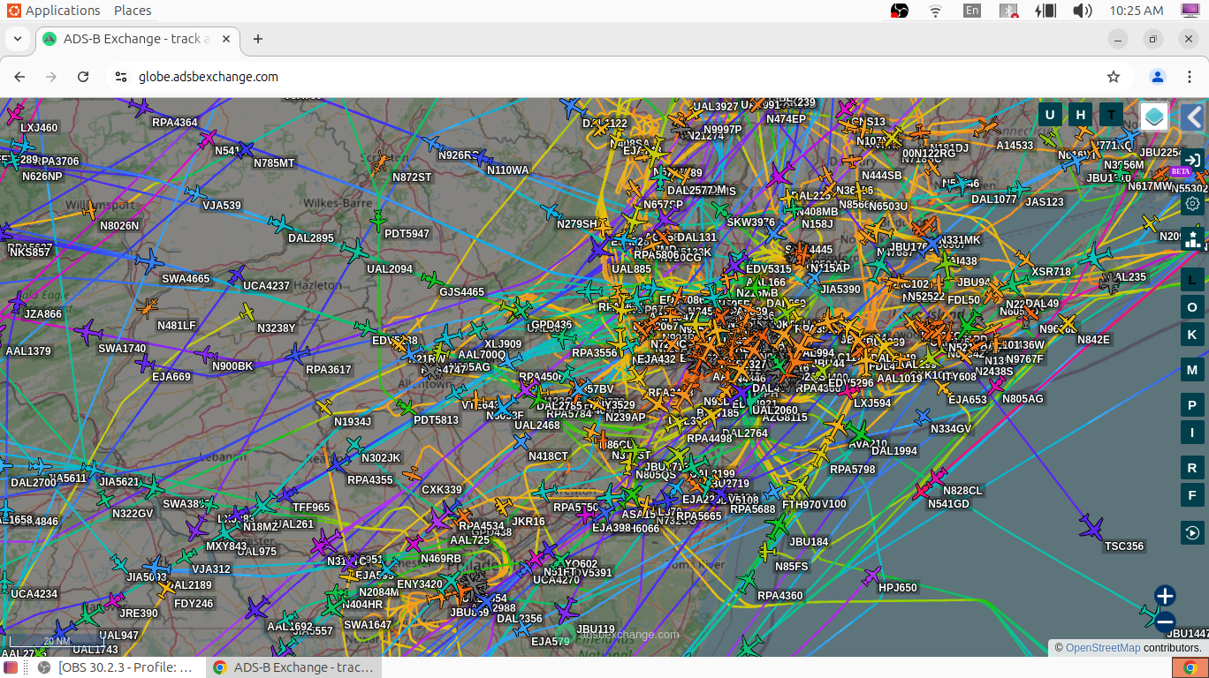Select the HPJ650 aircraft icon
The width and height of the screenshot is (1209, 678).
pos(872,577)
